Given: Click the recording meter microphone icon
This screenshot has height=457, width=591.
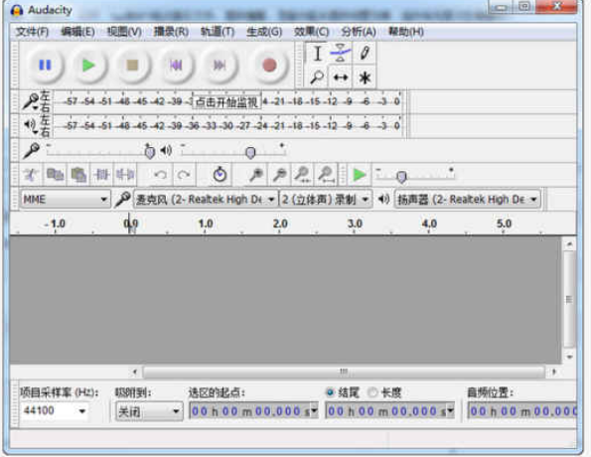Looking at the screenshot, I should pyautogui.click(x=30, y=101).
